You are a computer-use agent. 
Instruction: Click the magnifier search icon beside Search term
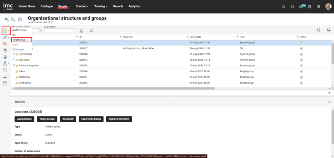click(91, 31)
